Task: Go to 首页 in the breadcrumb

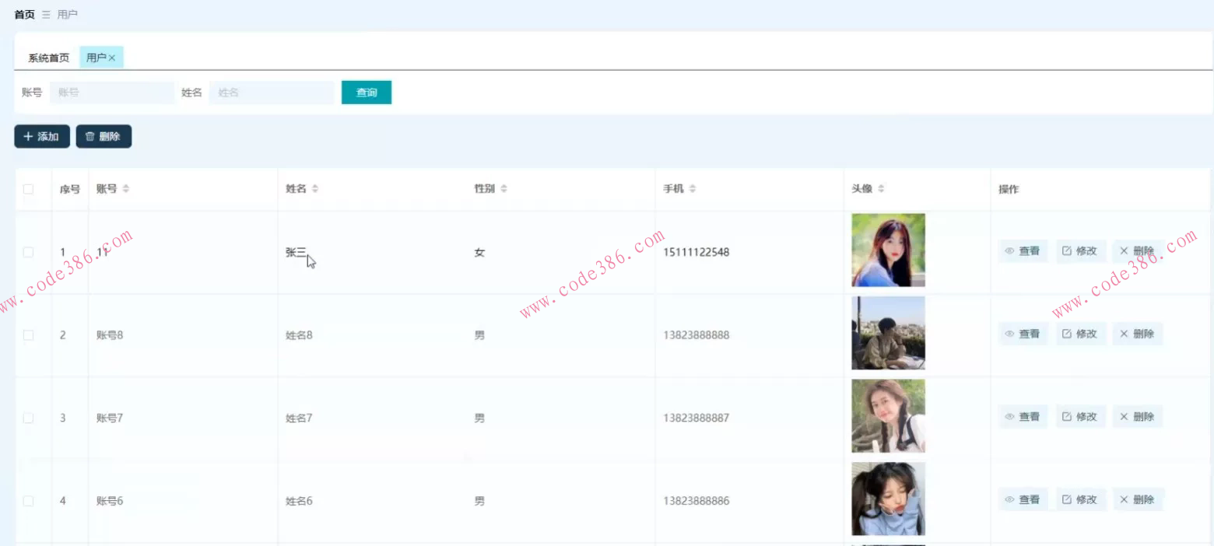Action: point(25,15)
